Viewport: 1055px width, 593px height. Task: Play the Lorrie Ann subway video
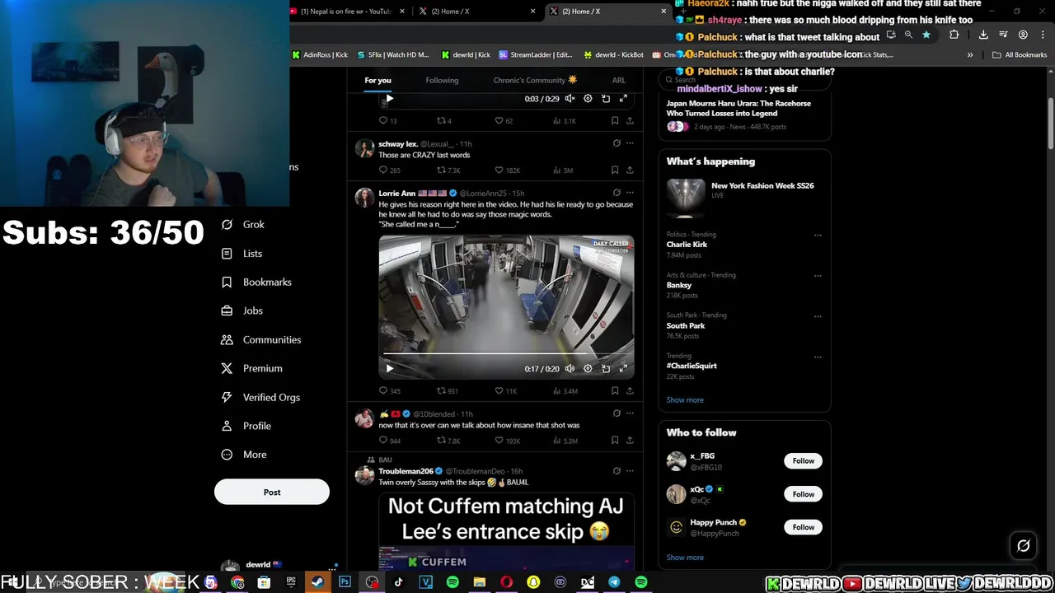coord(390,369)
